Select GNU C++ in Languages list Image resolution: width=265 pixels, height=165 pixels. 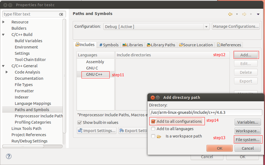point(94,74)
